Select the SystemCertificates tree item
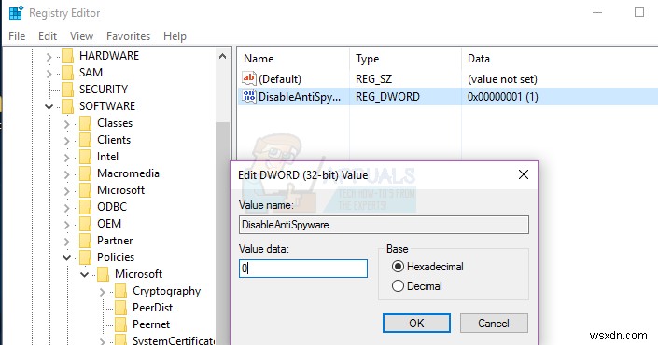This screenshot has height=345, width=658. coord(174,340)
